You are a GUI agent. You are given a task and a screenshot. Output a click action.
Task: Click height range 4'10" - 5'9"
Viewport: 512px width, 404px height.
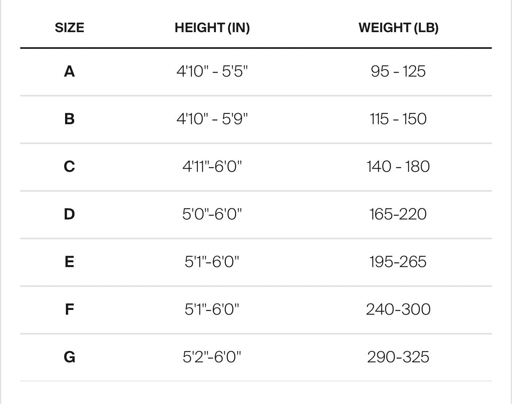click(x=212, y=119)
